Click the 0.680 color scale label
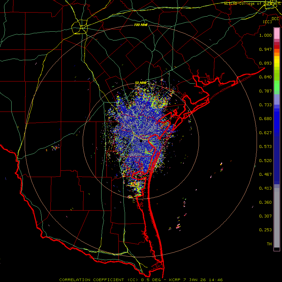Screen dimensions: 282x282 [265, 119]
